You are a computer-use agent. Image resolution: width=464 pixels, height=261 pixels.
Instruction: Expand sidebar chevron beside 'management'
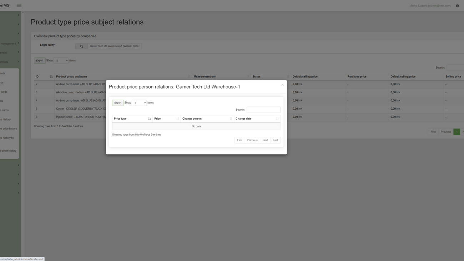tap(19, 43)
